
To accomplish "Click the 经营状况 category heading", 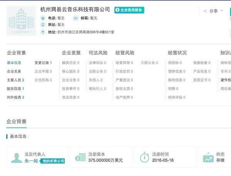I will 177,53.
